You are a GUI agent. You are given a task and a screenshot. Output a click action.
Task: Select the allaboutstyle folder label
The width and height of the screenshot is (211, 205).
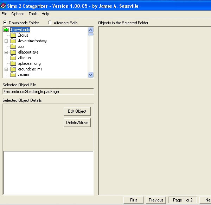tap(28, 52)
